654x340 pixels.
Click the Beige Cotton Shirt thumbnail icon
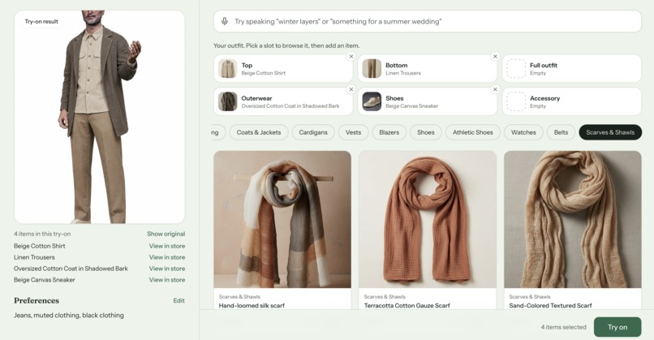pos(228,68)
